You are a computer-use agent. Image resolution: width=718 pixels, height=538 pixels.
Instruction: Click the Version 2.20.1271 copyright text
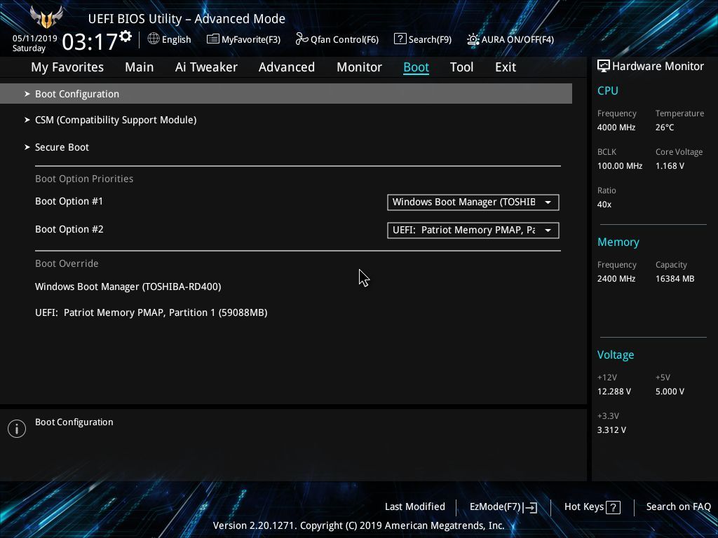click(x=358, y=525)
